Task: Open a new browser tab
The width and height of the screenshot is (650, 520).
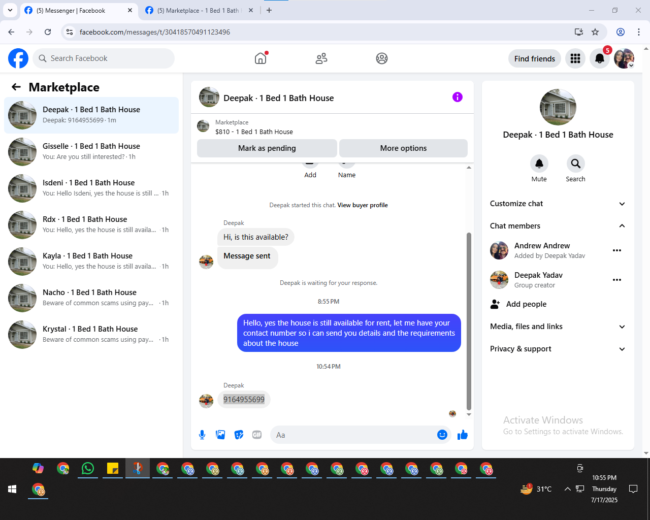Action: coord(269,10)
